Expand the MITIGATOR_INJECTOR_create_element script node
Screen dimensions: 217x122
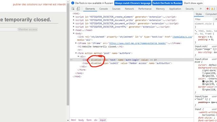[x=74, y=17]
